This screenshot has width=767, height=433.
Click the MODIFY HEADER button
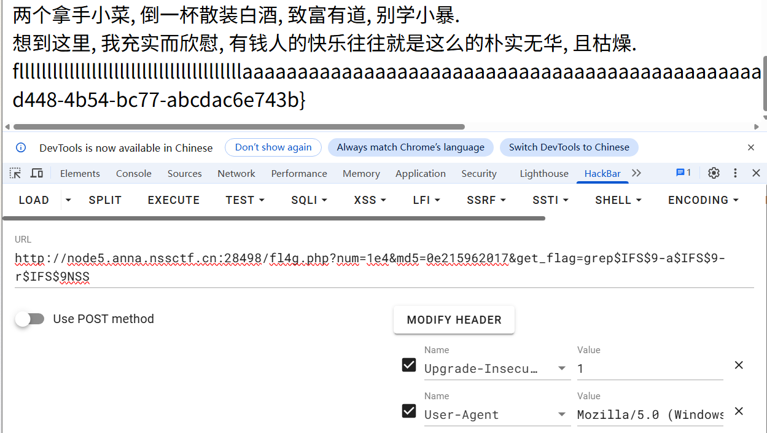click(454, 320)
